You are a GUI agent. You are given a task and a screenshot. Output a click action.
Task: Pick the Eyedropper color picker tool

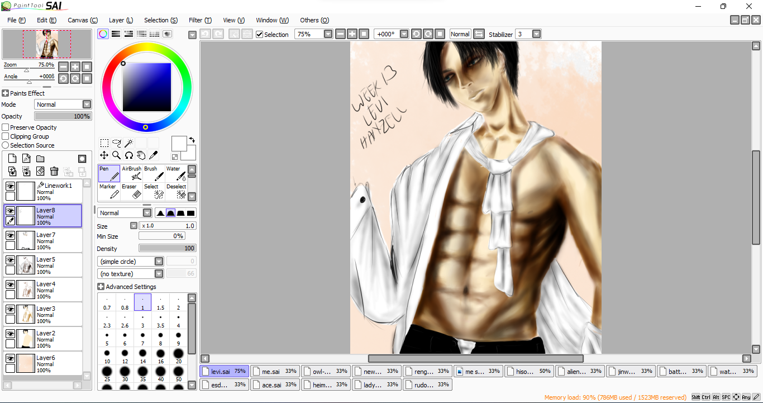pyautogui.click(x=154, y=155)
